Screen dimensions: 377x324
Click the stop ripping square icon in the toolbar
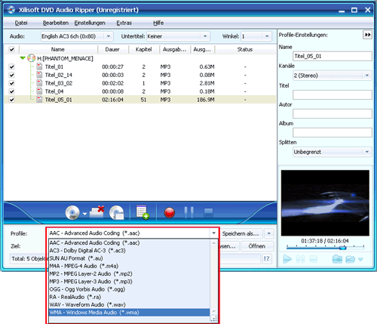click(208, 212)
